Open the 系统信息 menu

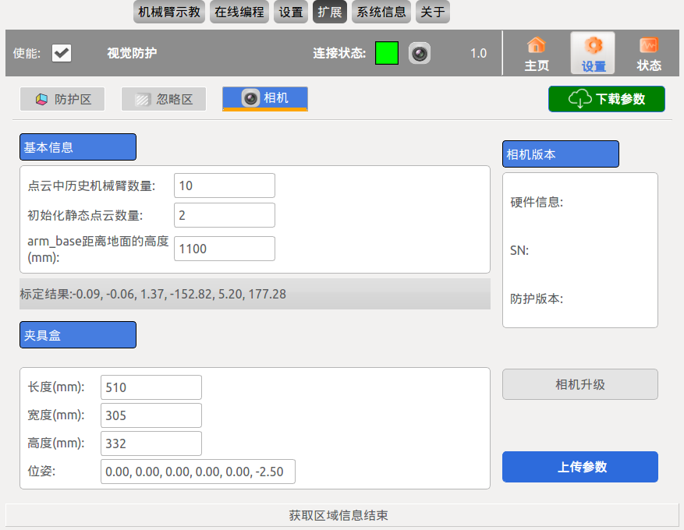(x=381, y=12)
